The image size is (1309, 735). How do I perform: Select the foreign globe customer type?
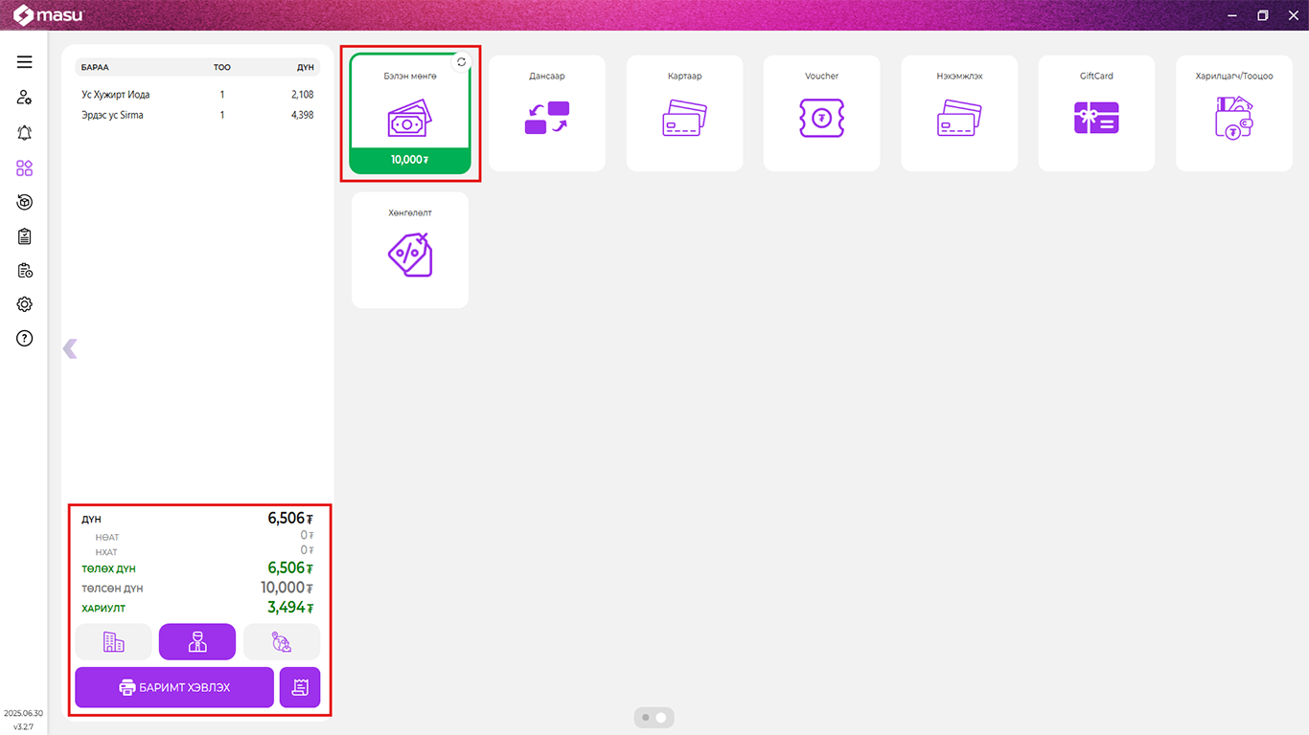(x=282, y=642)
